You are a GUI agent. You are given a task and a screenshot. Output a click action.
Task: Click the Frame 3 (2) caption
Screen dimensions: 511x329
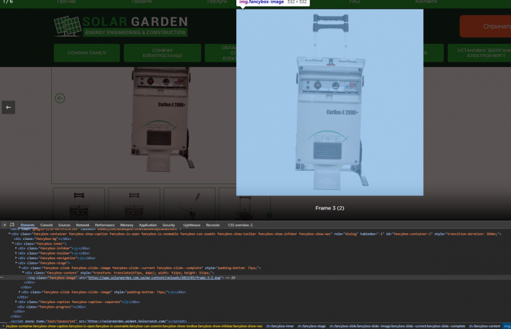pos(330,208)
